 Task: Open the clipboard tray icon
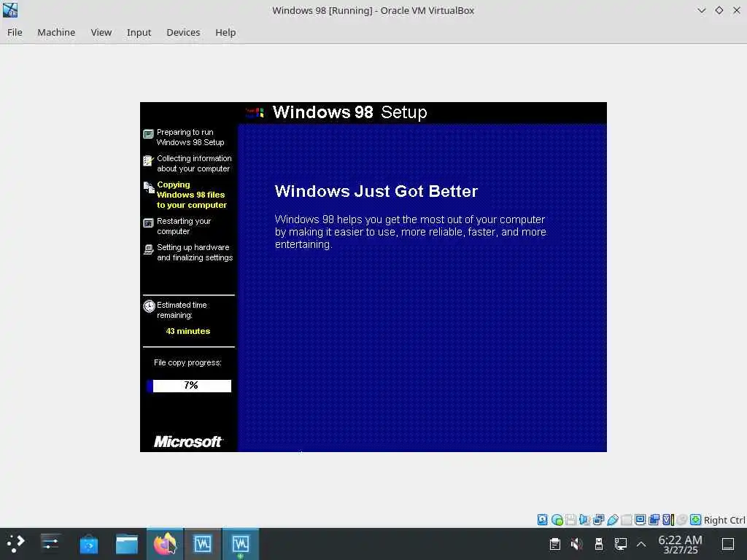pyautogui.click(x=554, y=544)
